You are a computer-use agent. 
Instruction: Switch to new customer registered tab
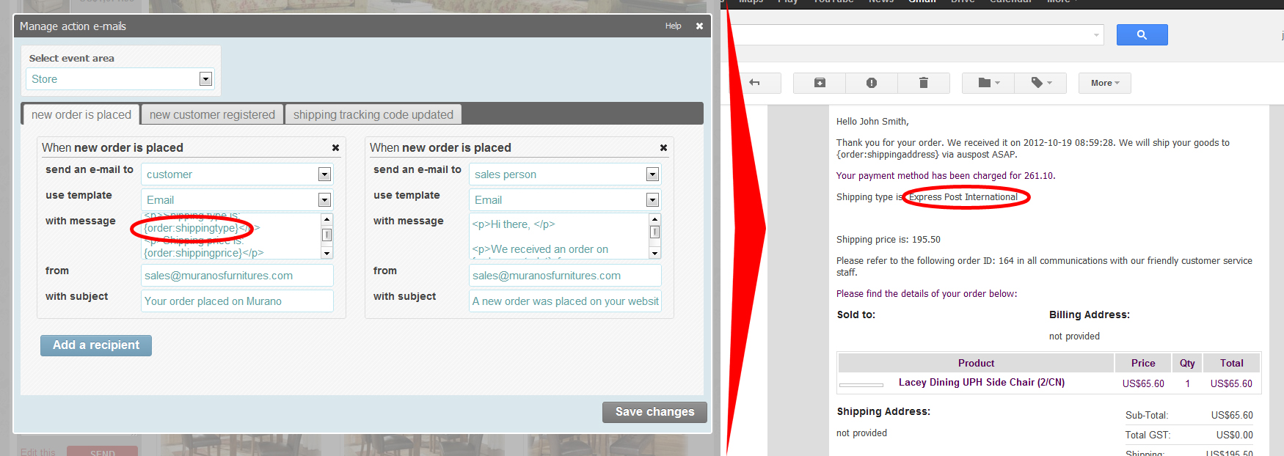[x=212, y=114]
